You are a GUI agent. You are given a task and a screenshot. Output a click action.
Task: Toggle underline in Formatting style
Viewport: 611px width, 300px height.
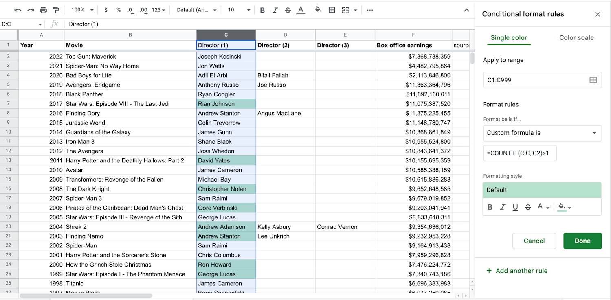(515, 207)
